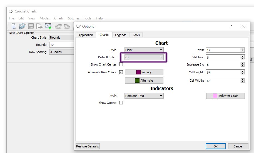Close the Options dialog with the X
This screenshot has height=153, width=254.
click(243, 26)
